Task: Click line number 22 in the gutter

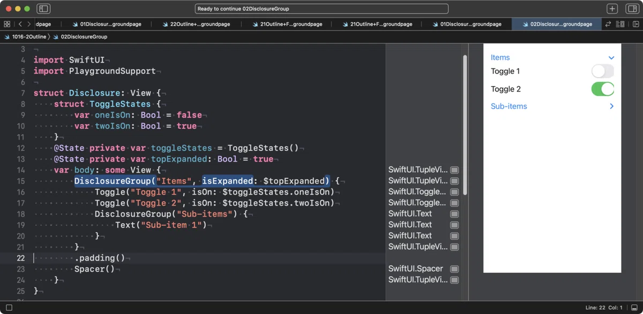Action: [20, 258]
